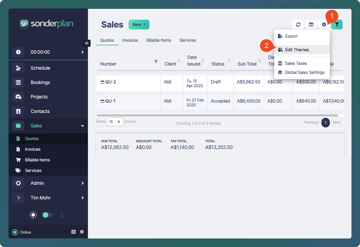This screenshot has width=360, height=247.
Task: Click the Quotes document icon
Action: tap(18, 139)
